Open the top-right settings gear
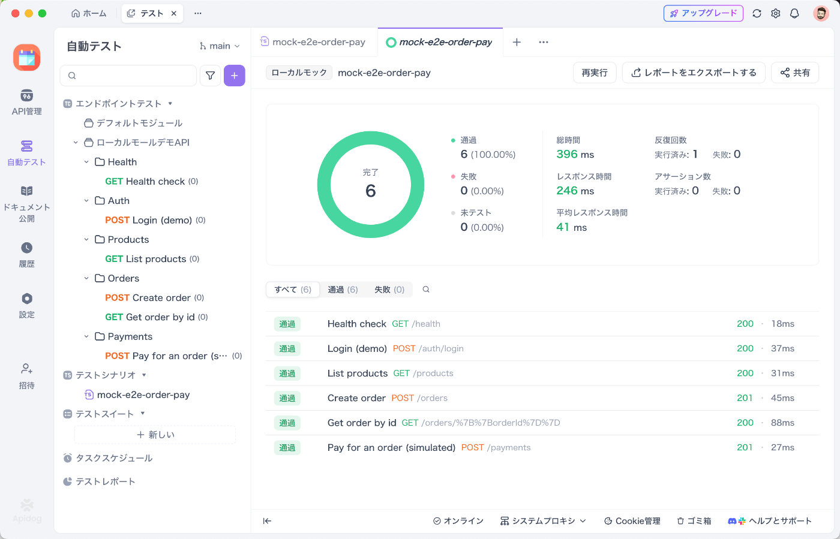Screen dimensions: 840x539 (776, 13)
